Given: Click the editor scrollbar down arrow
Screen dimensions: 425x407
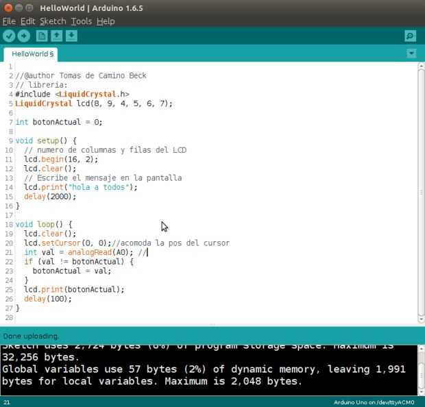Looking at the screenshot, I should (x=421, y=319).
